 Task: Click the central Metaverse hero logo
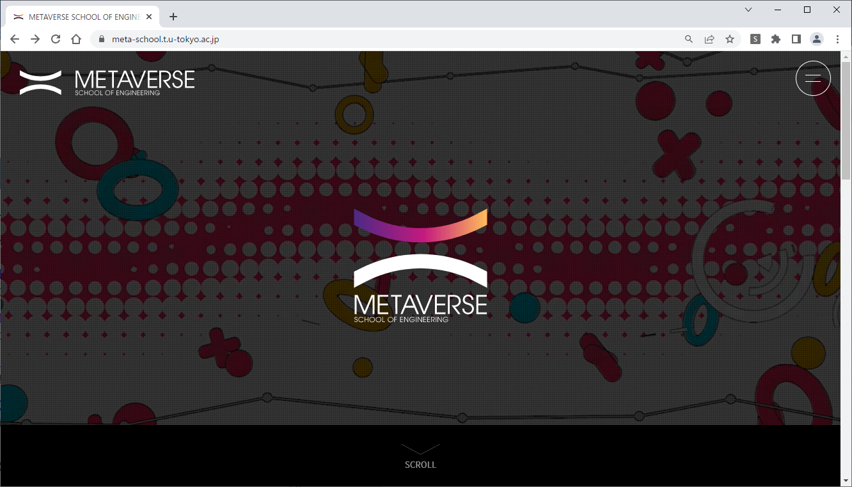pos(420,265)
